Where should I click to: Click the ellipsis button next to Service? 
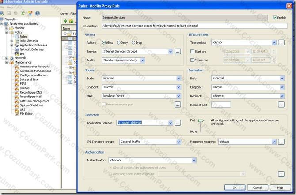coord(178,51)
